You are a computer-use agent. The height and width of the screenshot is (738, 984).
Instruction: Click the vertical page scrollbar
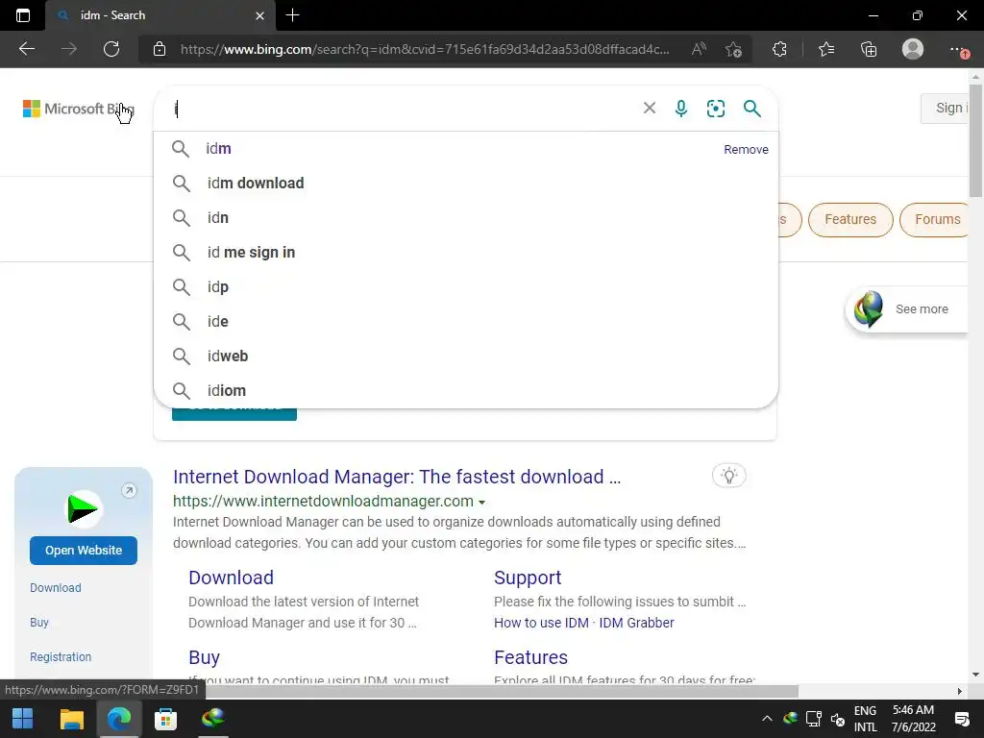pyautogui.click(x=976, y=140)
